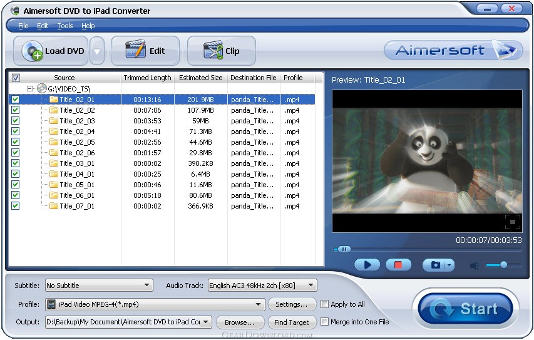Minimize the converter window
Image resolution: width=534 pixels, height=340 pixels.
point(487,9)
